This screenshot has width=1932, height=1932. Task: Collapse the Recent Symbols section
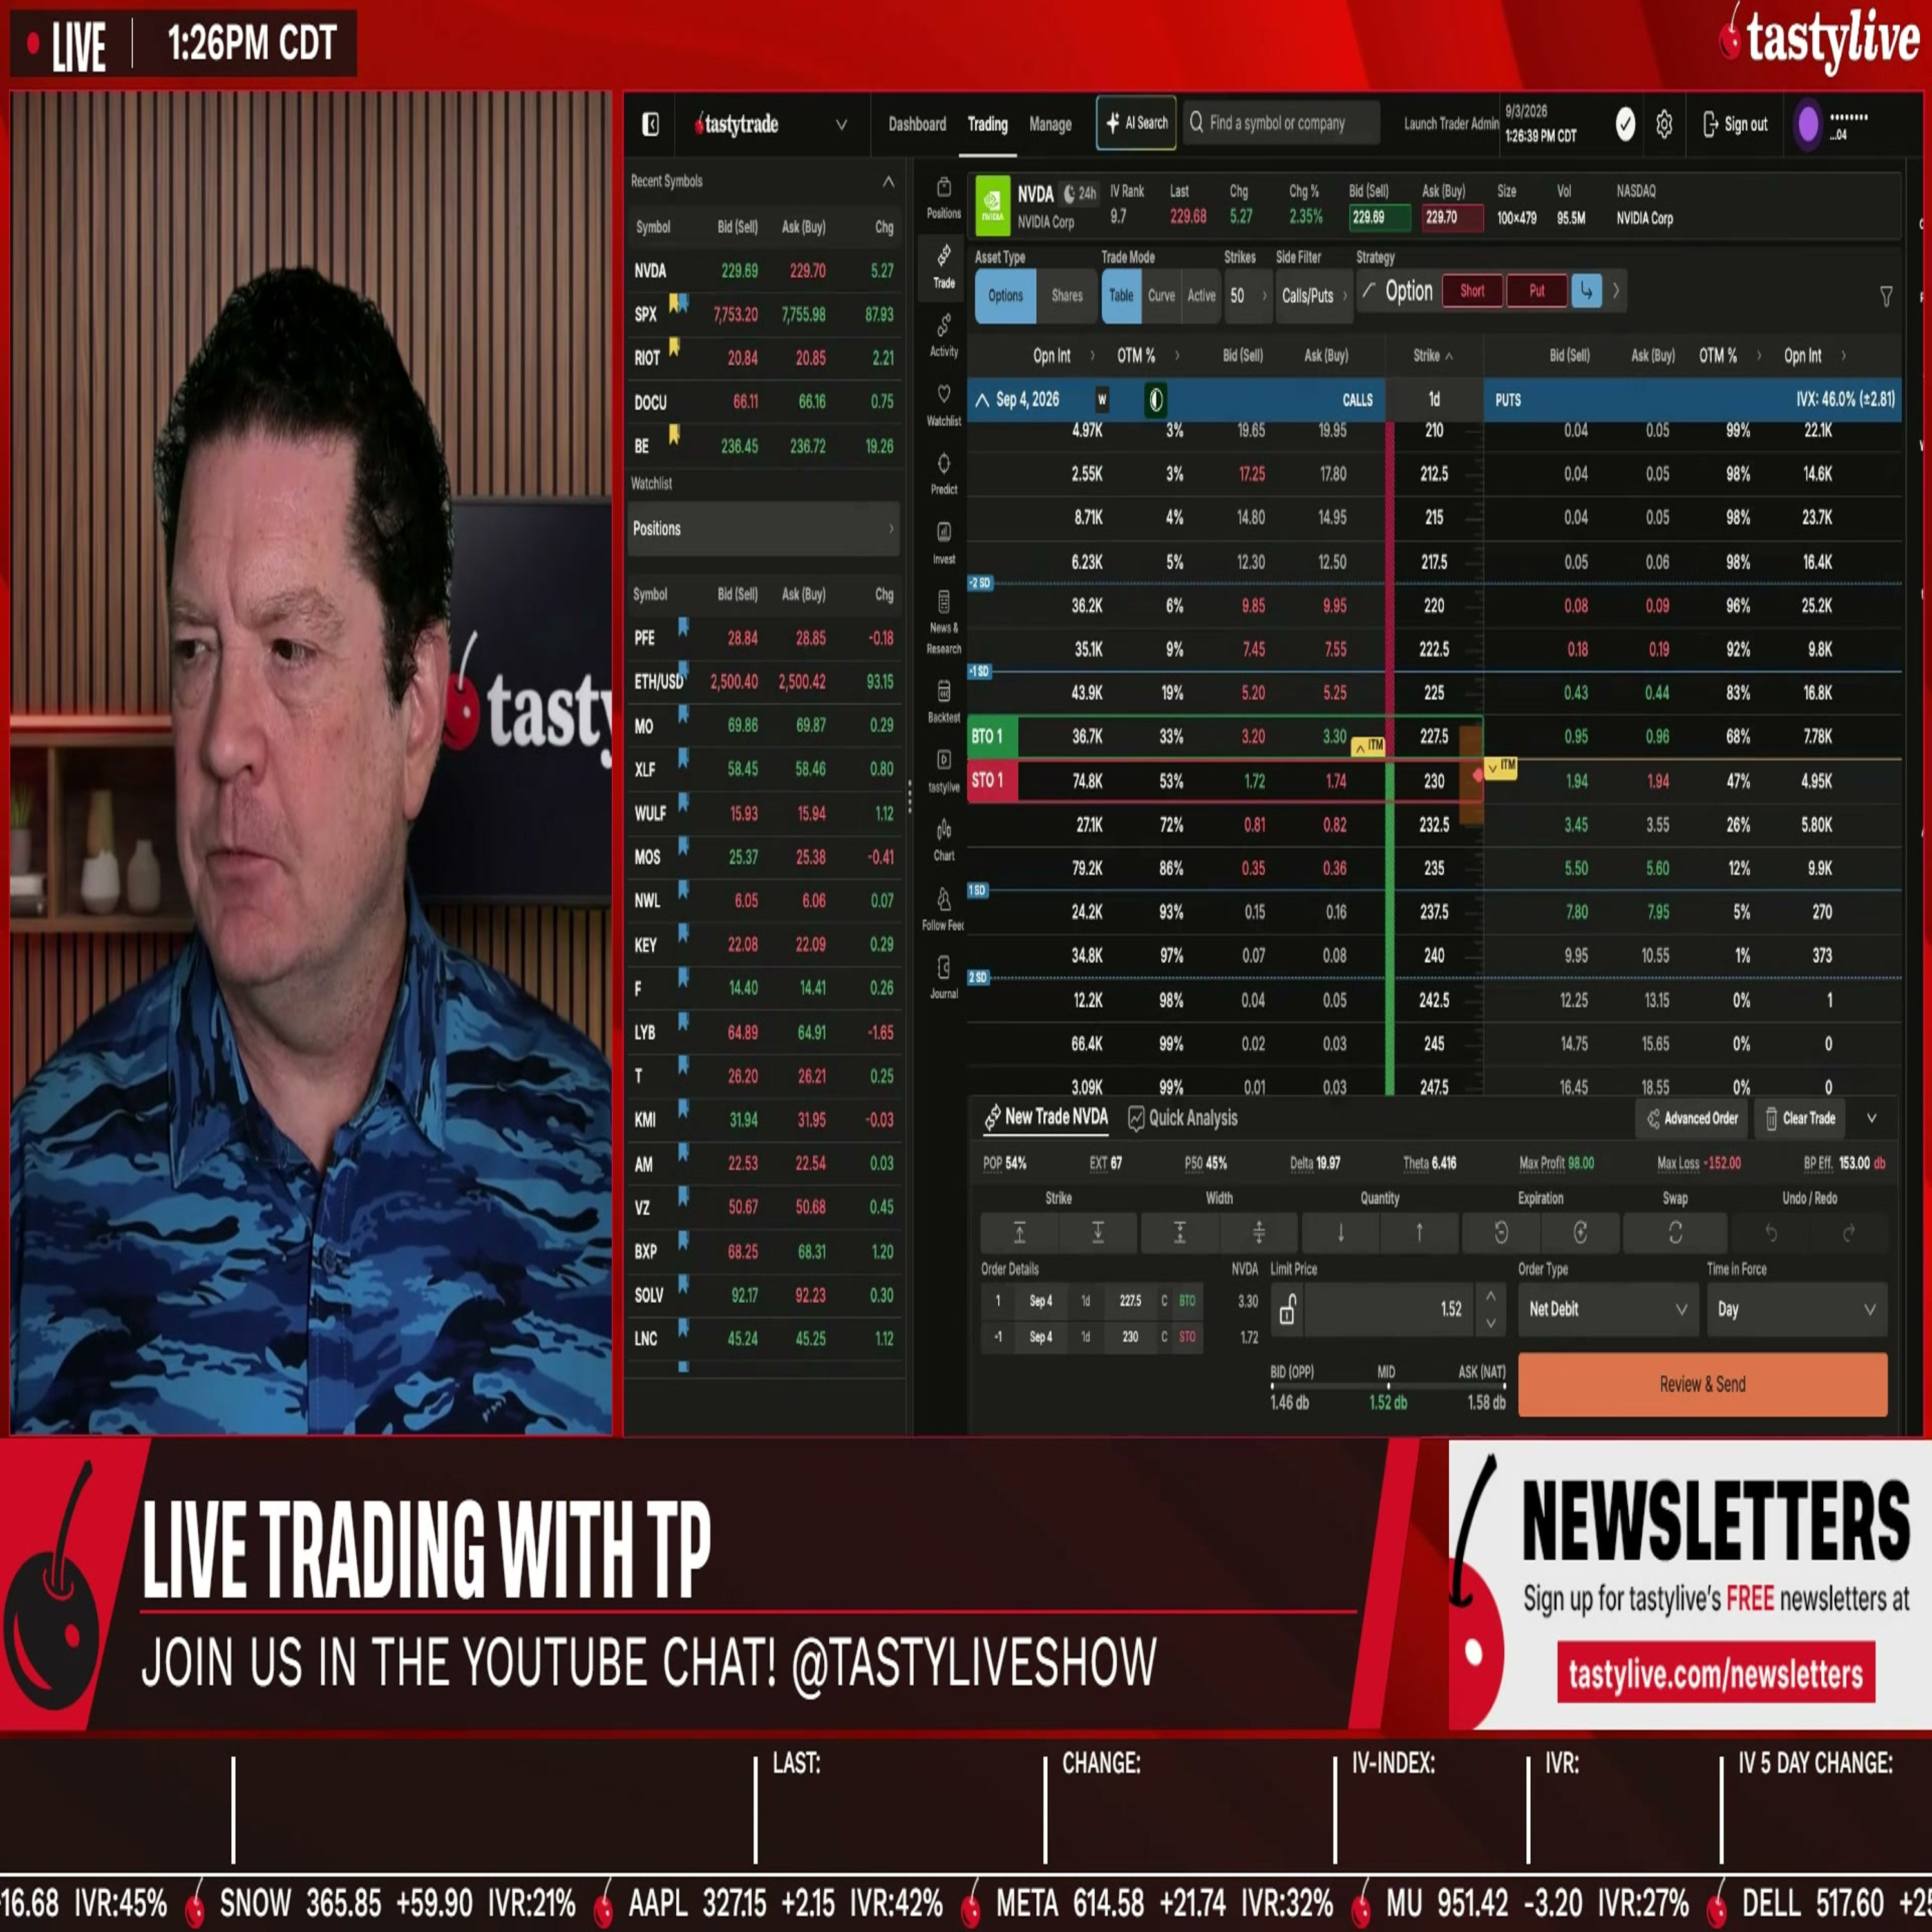coord(888,181)
